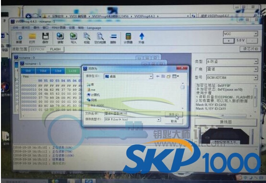Click the 取消 cancel button in dialog
This screenshot has width=266, height=183.
174,121
